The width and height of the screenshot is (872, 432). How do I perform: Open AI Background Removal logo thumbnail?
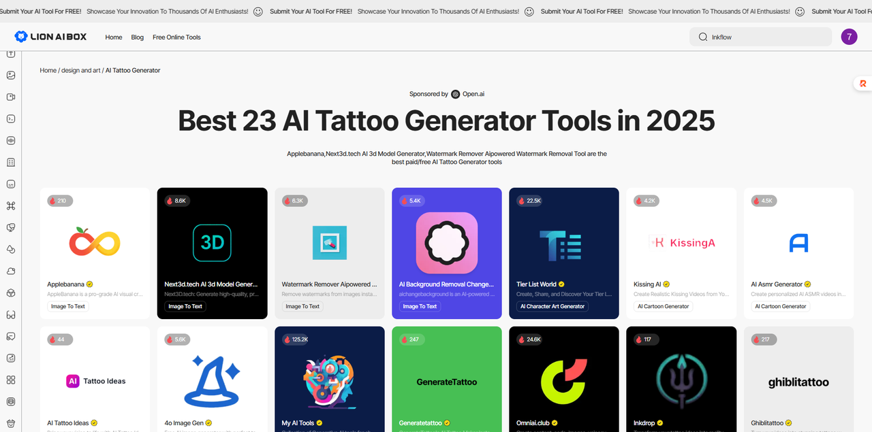click(447, 243)
